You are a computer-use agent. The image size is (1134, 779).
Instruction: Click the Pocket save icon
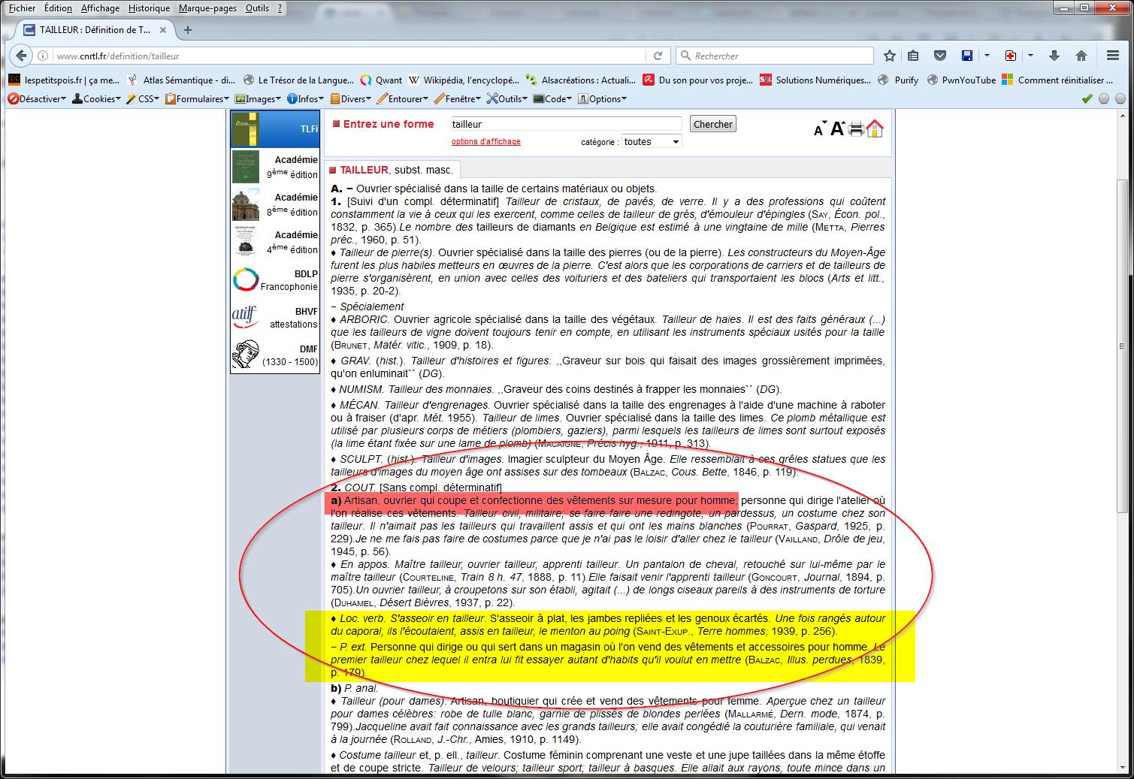pos(939,56)
